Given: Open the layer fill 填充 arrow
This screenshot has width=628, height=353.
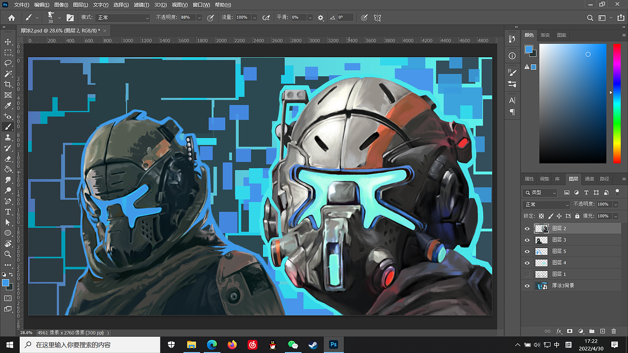Looking at the screenshot, I should (616, 216).
